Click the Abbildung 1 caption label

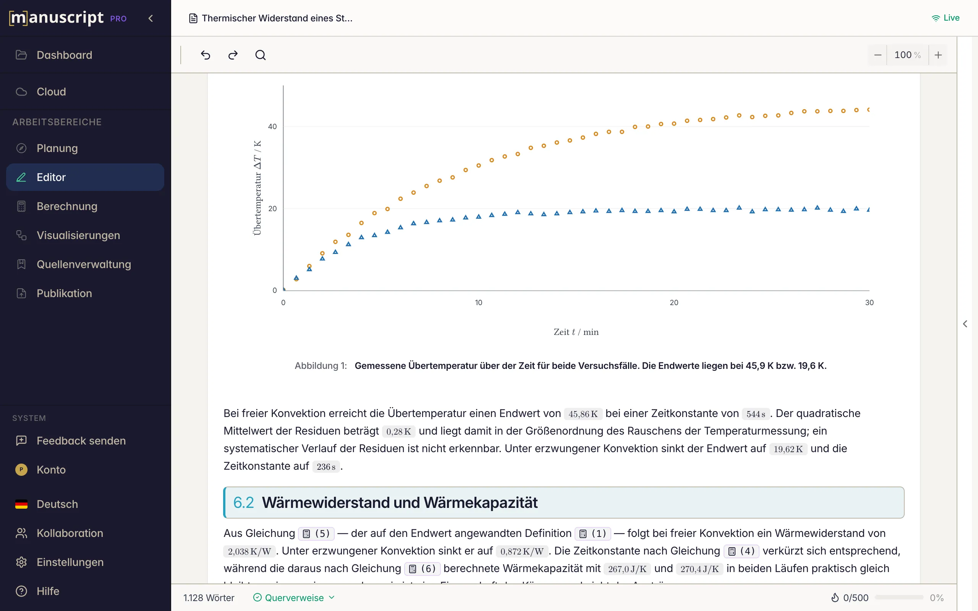pos(321,366)
